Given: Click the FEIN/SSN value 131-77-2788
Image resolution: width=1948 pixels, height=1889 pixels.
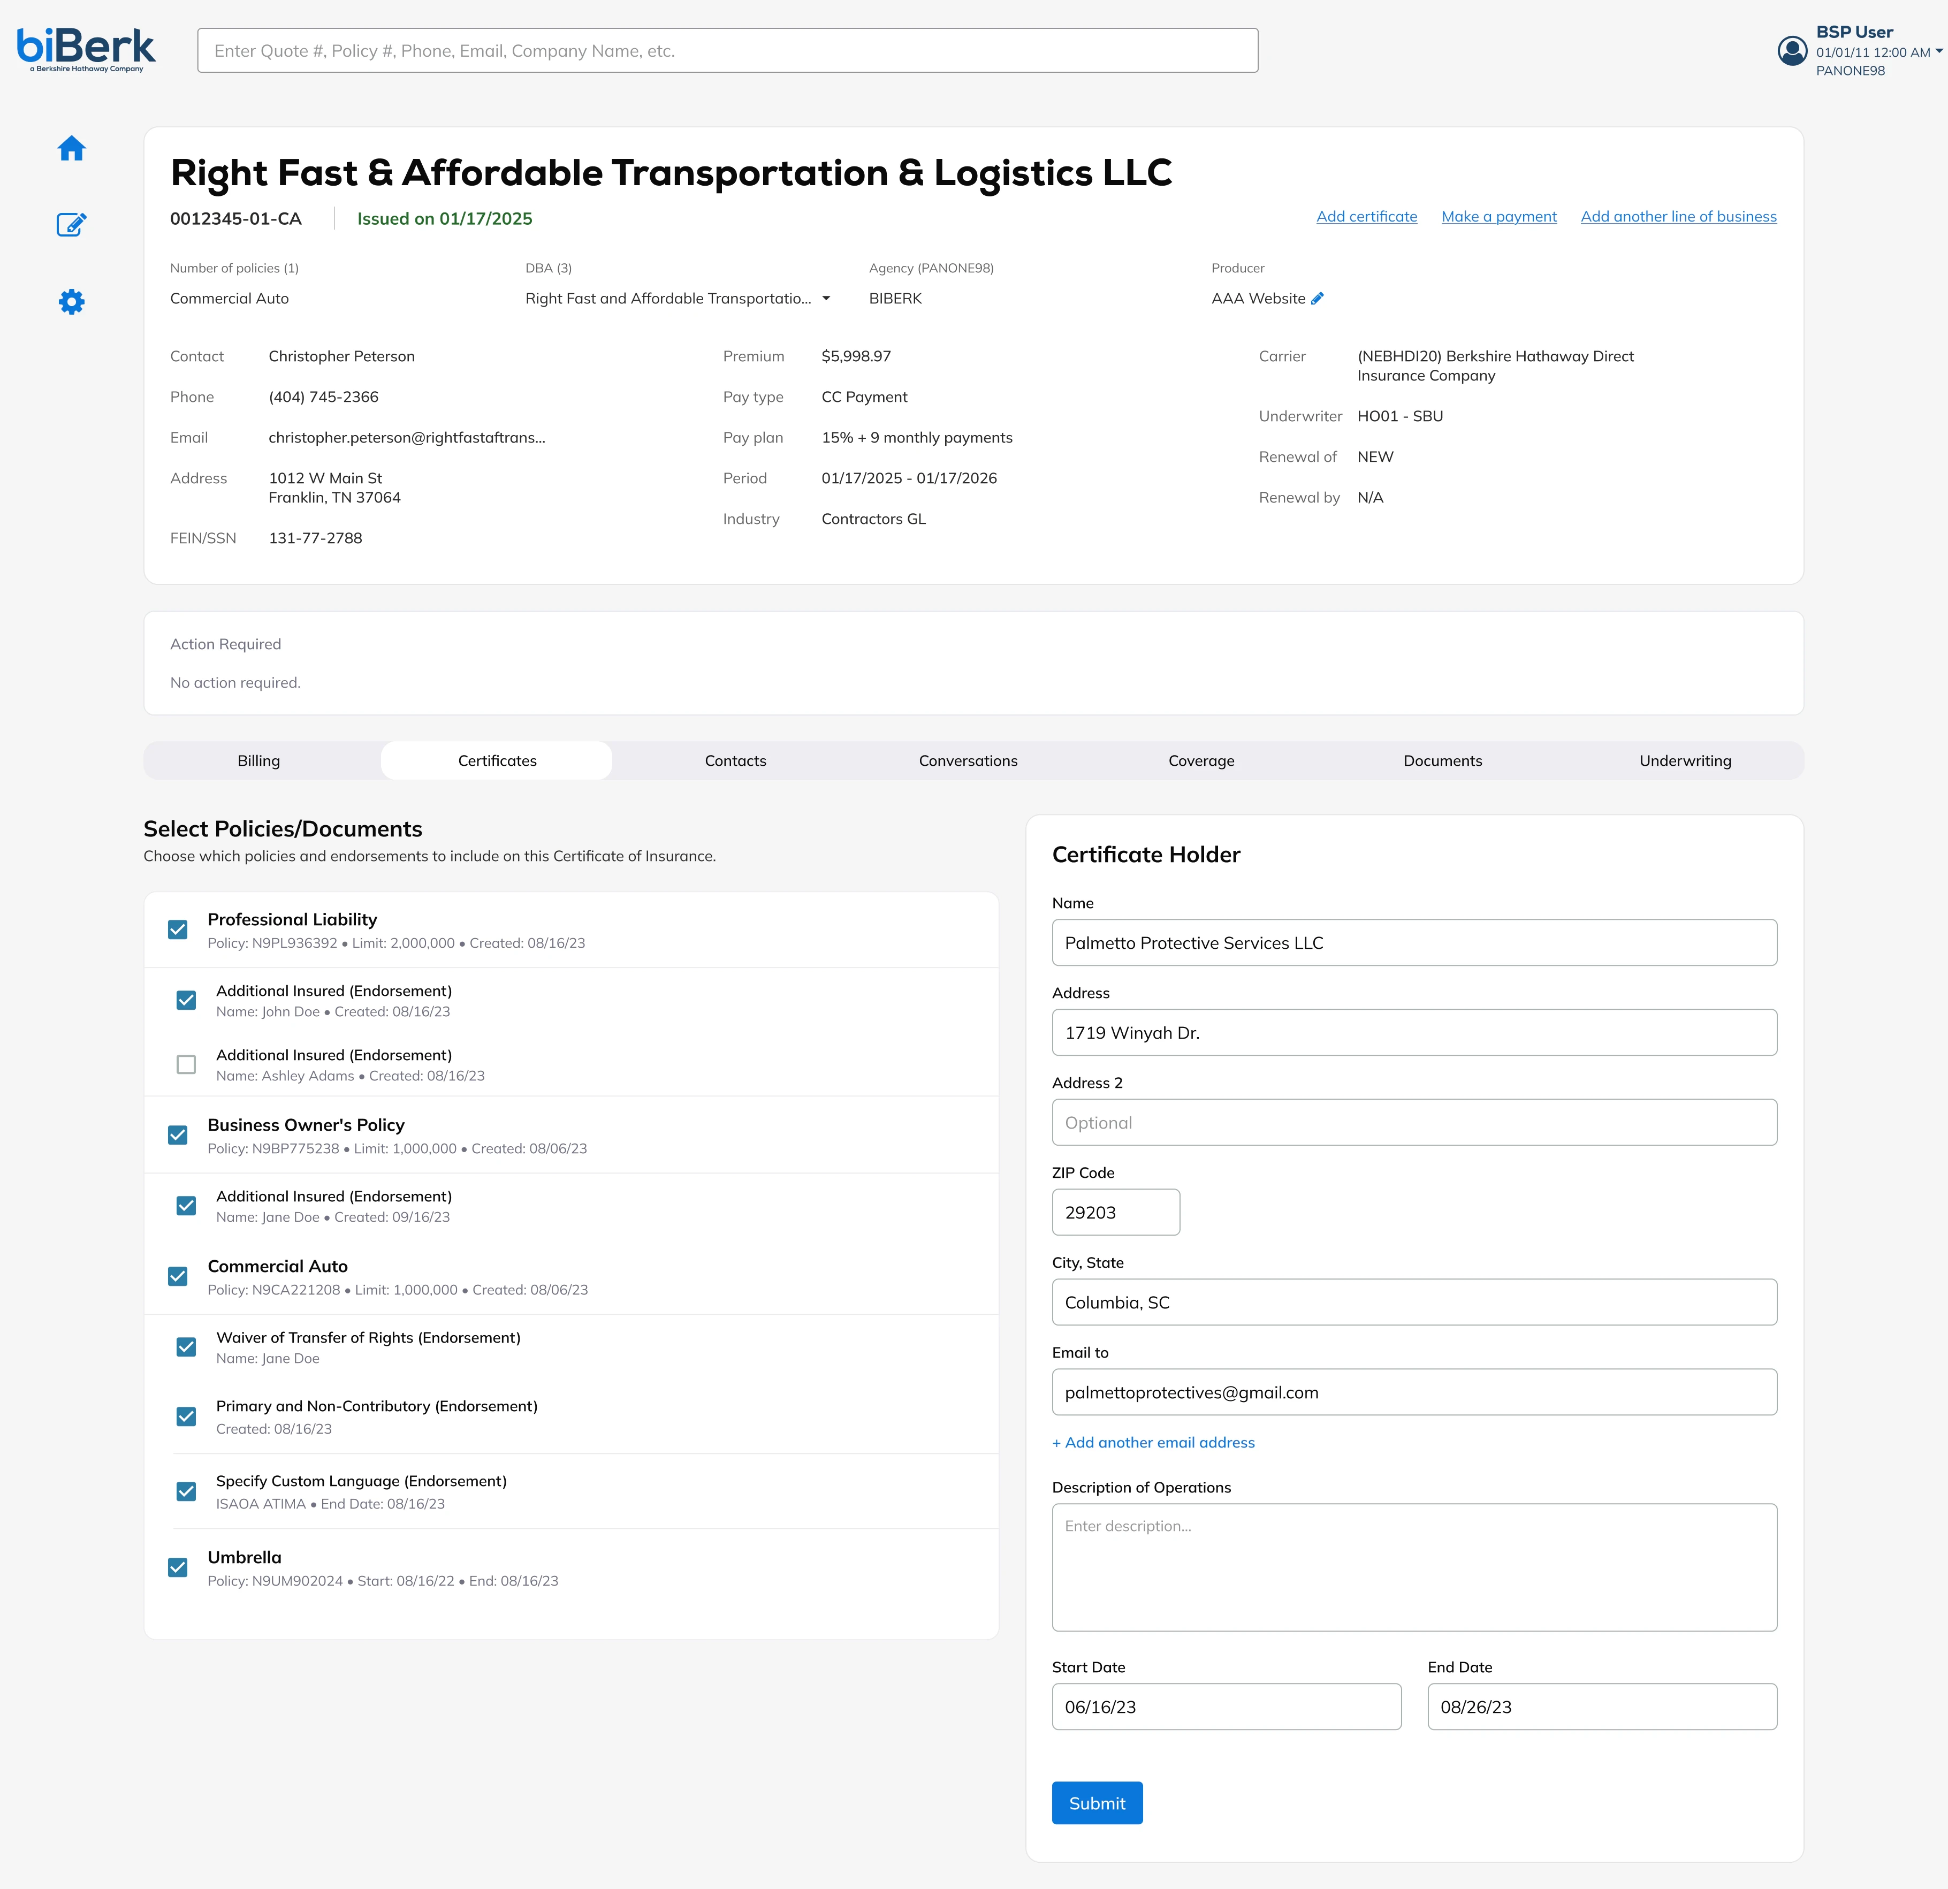Looking at the screenshot, I should point(315,538).
